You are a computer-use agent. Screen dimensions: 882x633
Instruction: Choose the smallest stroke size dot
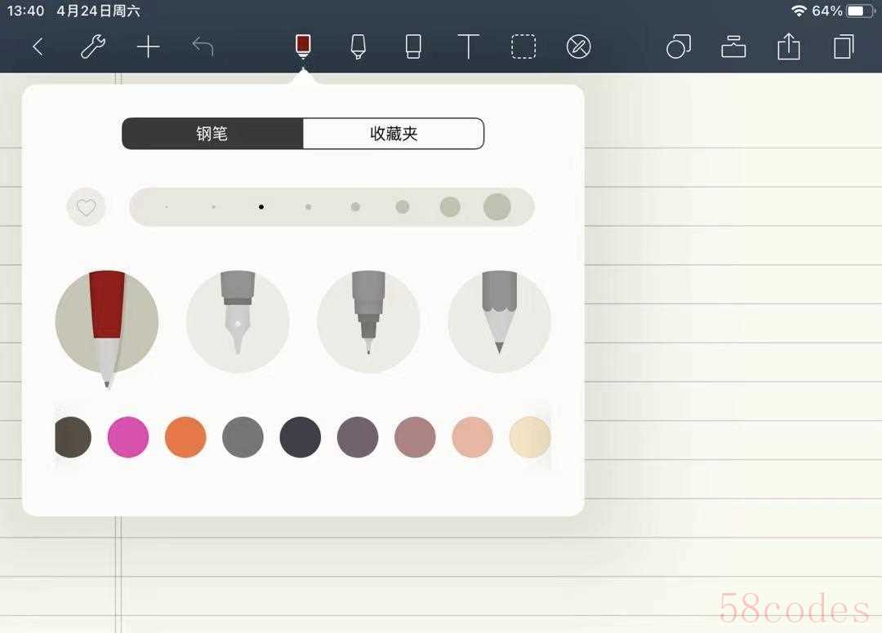[167, 207]
